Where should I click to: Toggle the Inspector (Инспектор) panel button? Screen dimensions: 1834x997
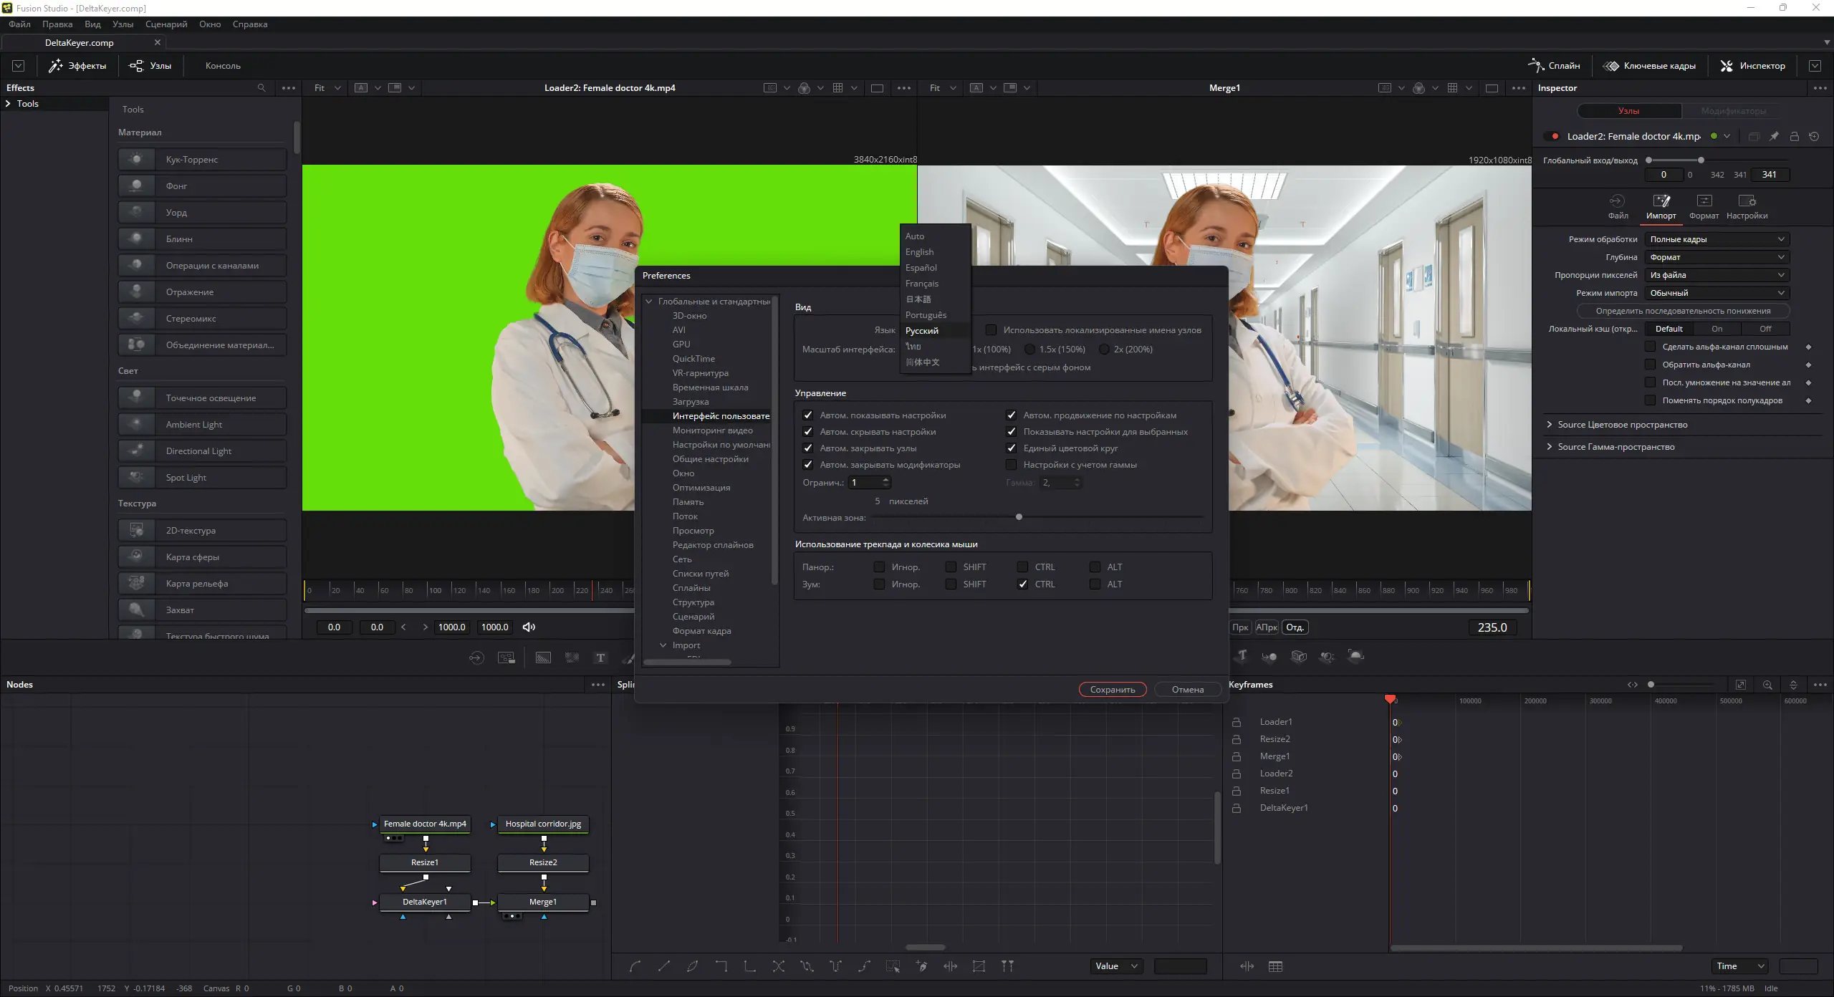coord(1752,66)
